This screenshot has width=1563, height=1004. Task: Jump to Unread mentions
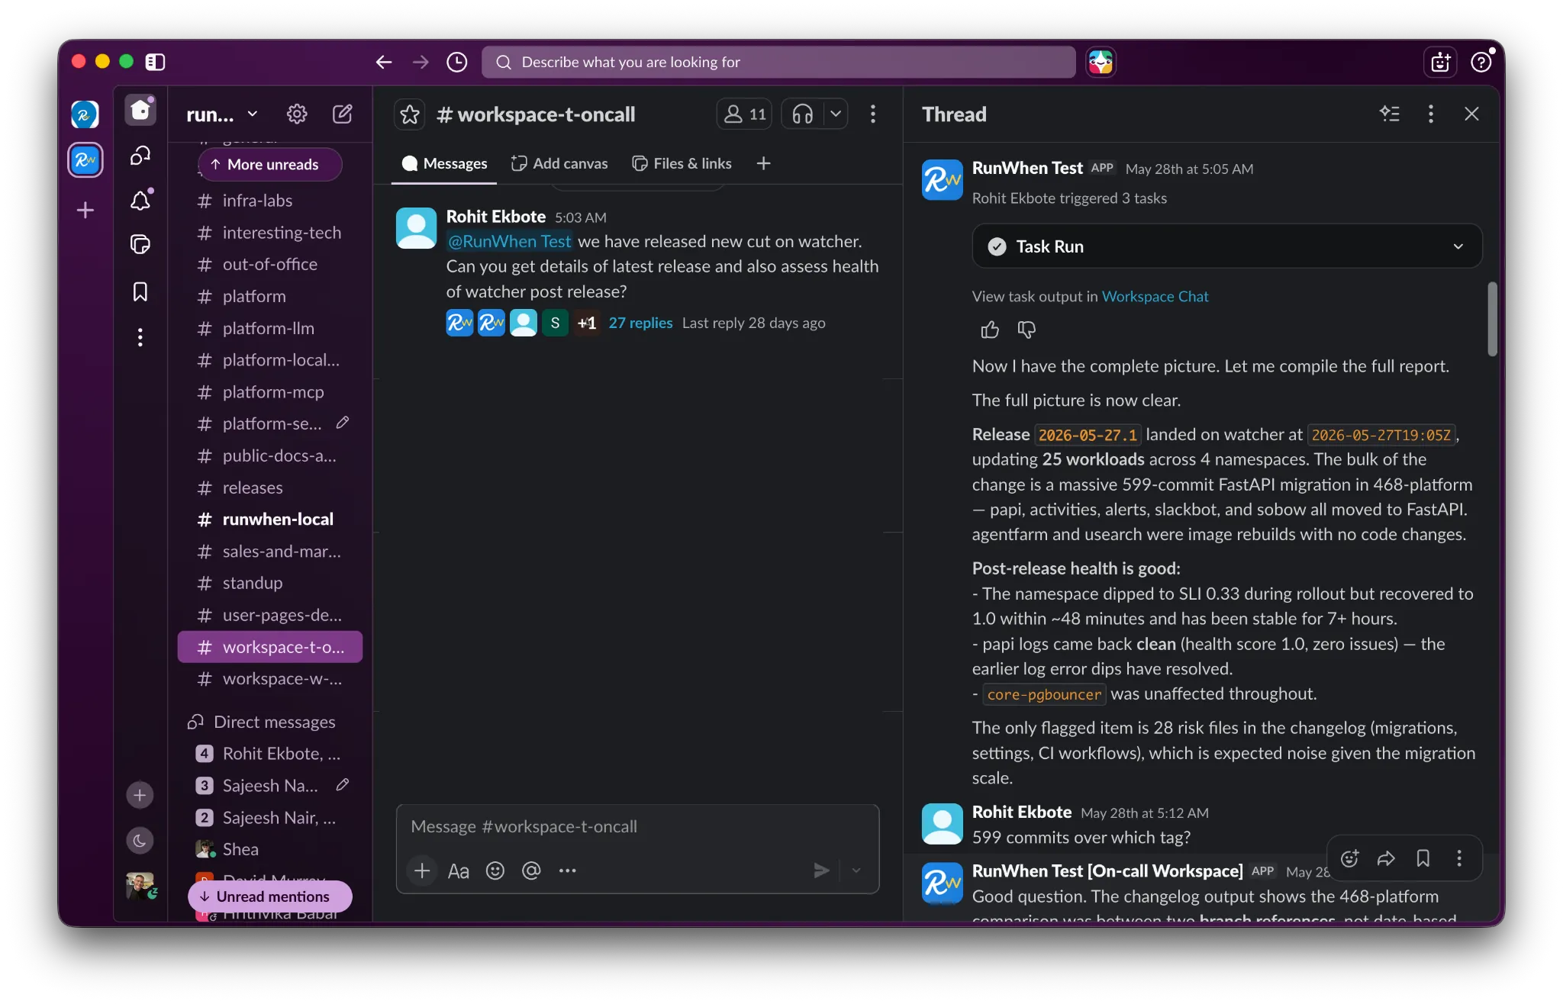click(x=270, y=896)
